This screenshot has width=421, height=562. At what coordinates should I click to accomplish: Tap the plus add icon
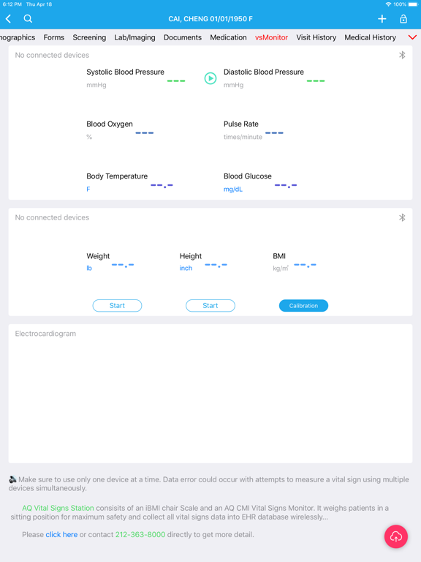[x=382, y=18]
